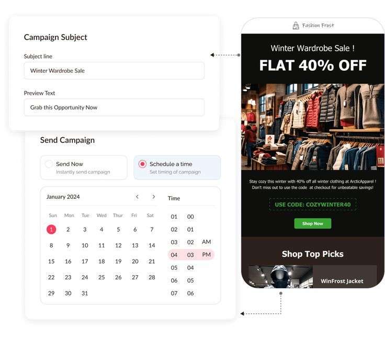This screenshot has height=361, width=385.
Task: Click the Preview Text input field
Action: tap(114, 107)
